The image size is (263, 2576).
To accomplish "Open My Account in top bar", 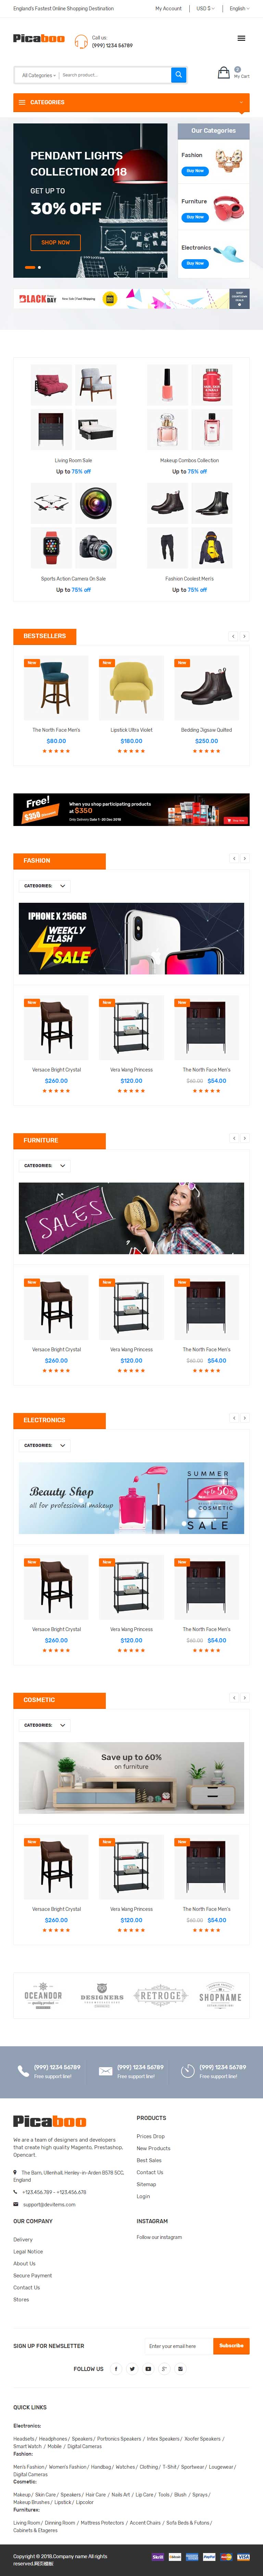I will coord(168,8).
